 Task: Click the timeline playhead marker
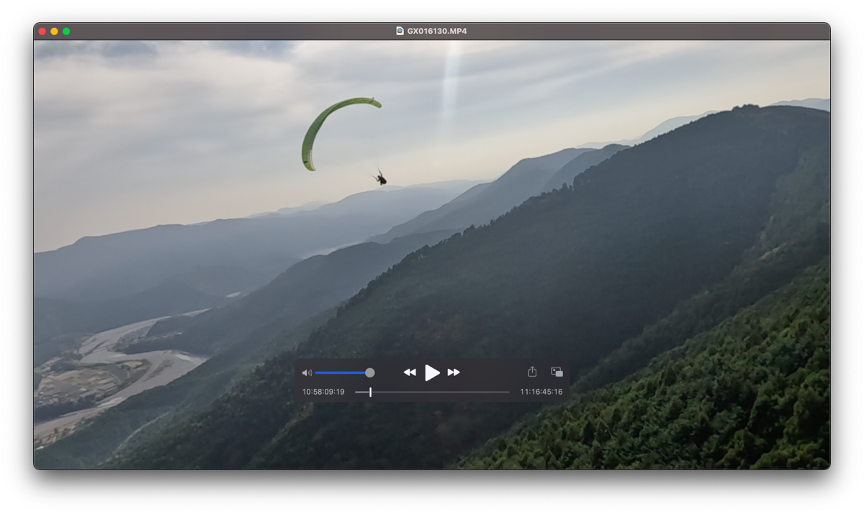(x=371, y=392)
